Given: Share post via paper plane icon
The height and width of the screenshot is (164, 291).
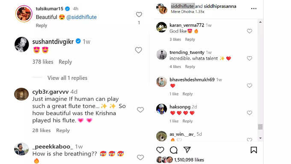Looking at the screenshot, I should pos(187,150).
